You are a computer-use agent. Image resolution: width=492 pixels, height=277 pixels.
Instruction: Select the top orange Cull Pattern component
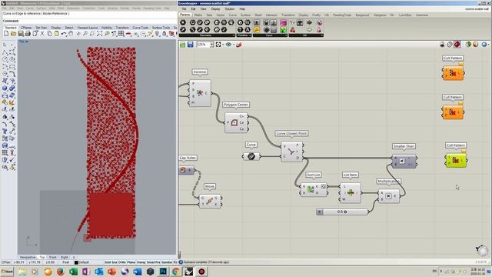[453, 73]
